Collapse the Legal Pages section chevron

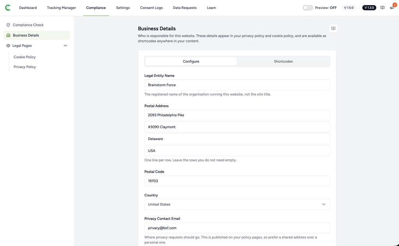point(65,46)
